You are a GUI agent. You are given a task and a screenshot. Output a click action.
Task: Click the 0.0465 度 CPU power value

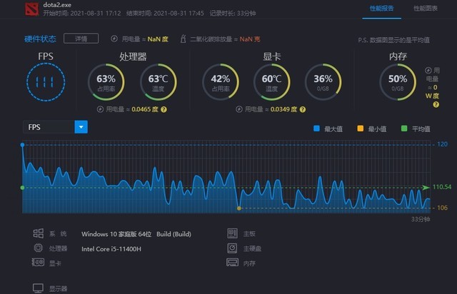click(x=145, y=110)
